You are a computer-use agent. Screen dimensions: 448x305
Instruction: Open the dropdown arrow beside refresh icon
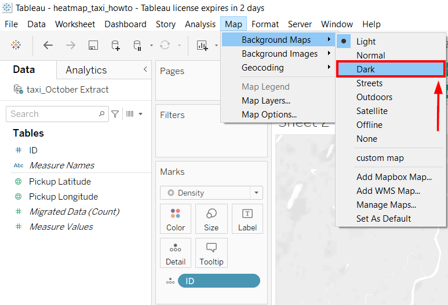click(179, 45)
